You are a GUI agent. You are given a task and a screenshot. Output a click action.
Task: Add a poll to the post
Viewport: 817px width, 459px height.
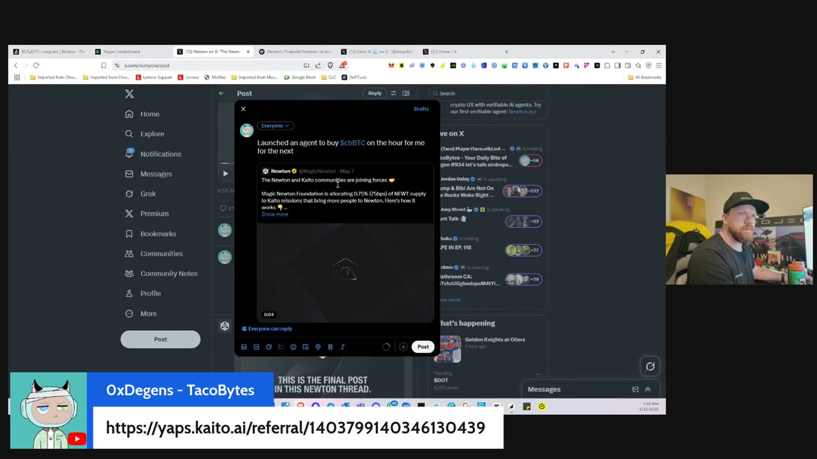click(x=281, y=347)
